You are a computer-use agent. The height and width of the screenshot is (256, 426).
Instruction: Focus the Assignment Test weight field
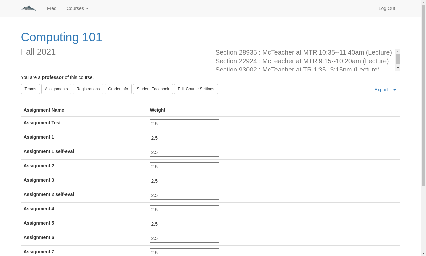tap(184, 124)
